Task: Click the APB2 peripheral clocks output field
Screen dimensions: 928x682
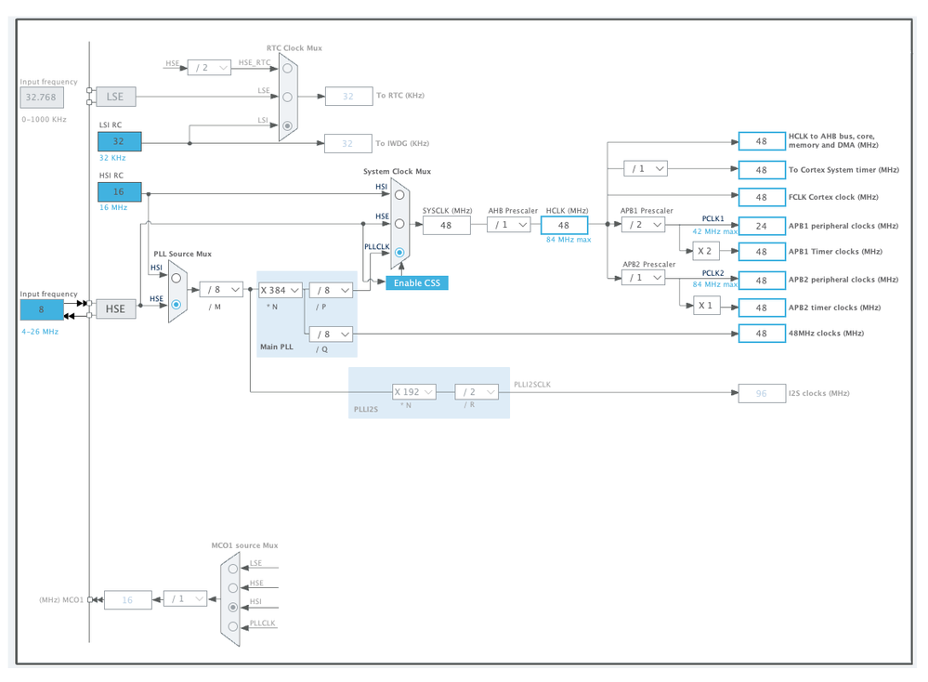Action: [x=762, y=281]
